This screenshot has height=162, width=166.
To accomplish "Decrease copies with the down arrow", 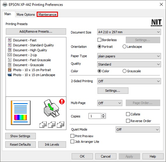I will [x=103, y=117].
